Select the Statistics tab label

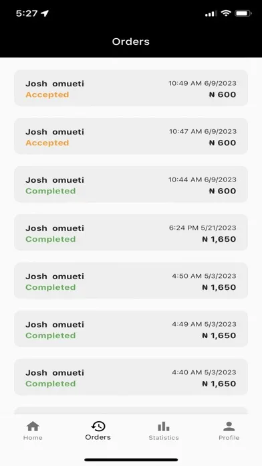164,437
